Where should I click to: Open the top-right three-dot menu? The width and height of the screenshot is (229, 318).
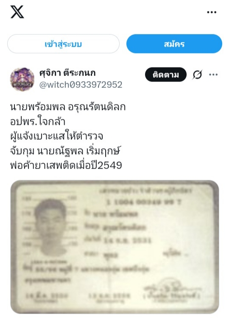(212, 12)
